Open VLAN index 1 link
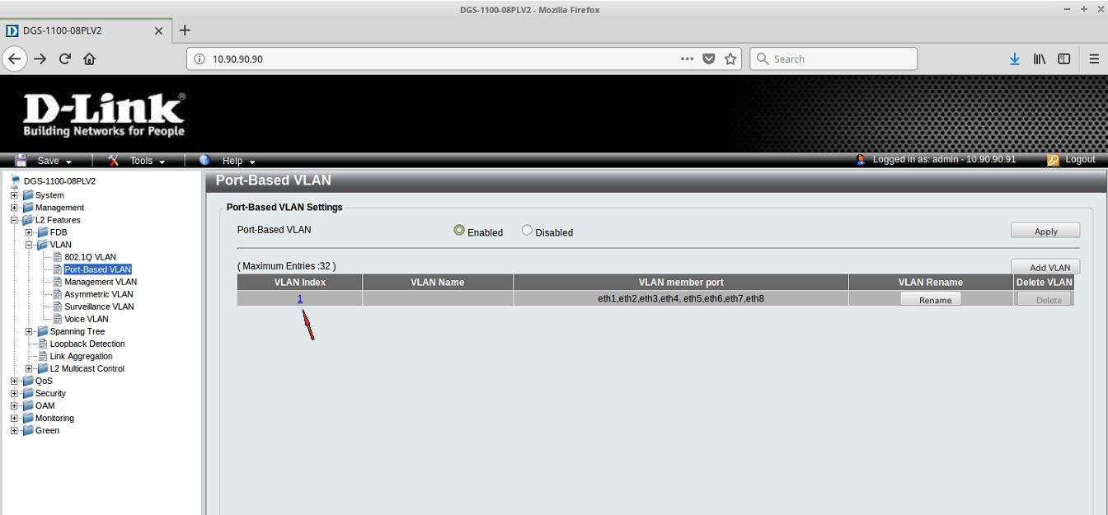This screenshot has width=1108, height=515. [300, 298]
